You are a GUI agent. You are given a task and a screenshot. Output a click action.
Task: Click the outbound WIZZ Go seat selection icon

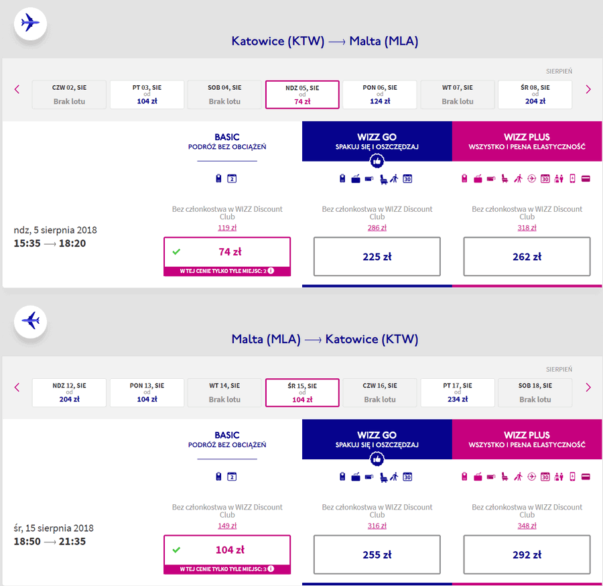[x=383, y=179]
